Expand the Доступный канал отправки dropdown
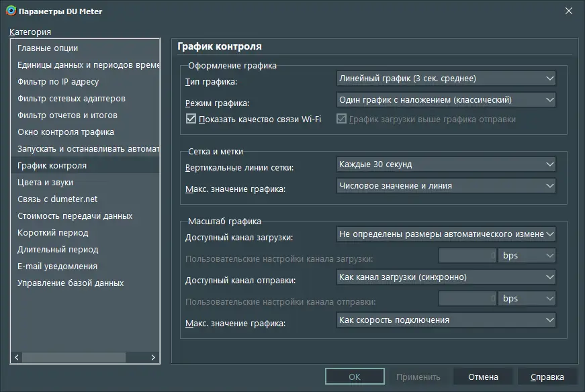This screenshot has width=585, height=392. pyautogui.click(x=446, y=277)
